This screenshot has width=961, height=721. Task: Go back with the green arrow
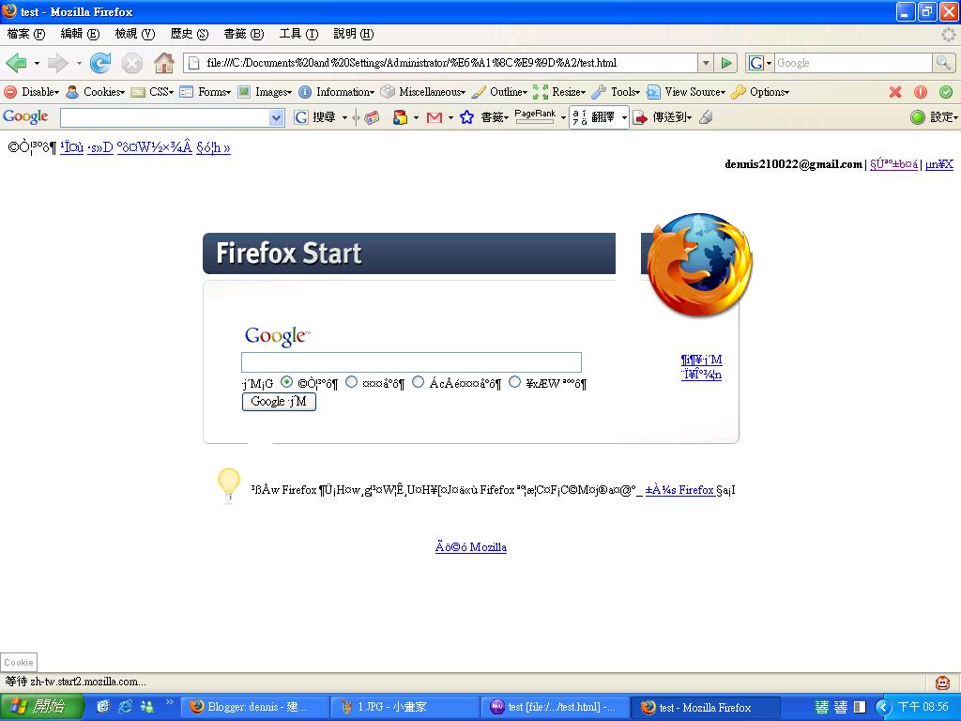point(17,63)
